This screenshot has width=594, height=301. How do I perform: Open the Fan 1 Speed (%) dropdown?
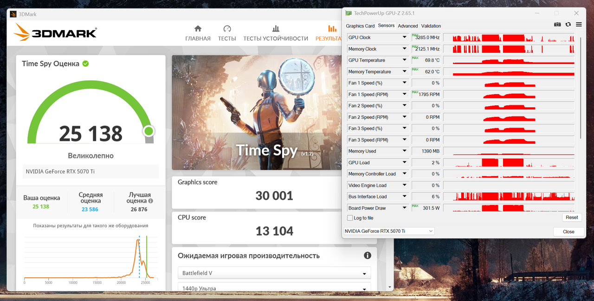click(x=404, y=83)
